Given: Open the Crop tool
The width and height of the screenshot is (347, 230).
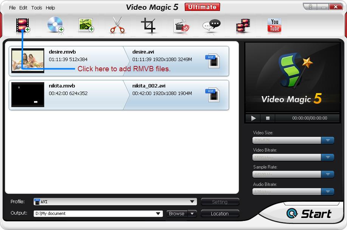Looking at the screenshot, I should pyautogui.click(x=148, y=25).
